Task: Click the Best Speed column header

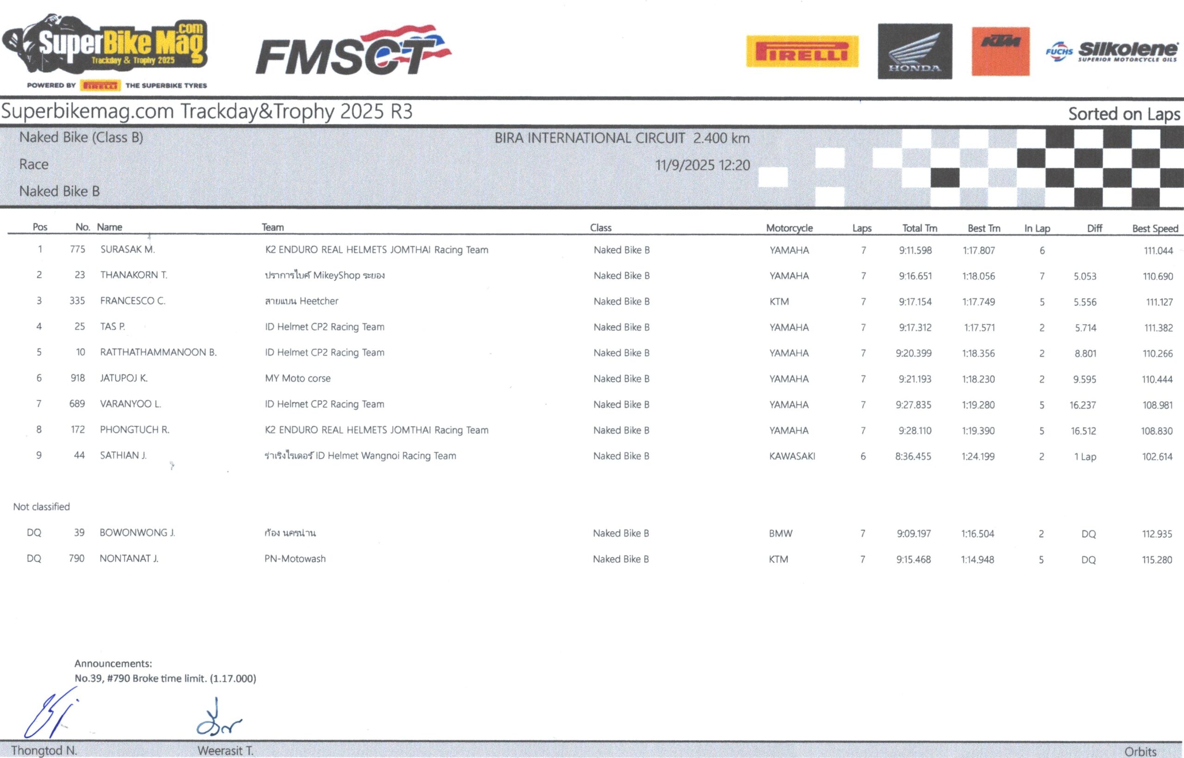Action: [1154, 228]
